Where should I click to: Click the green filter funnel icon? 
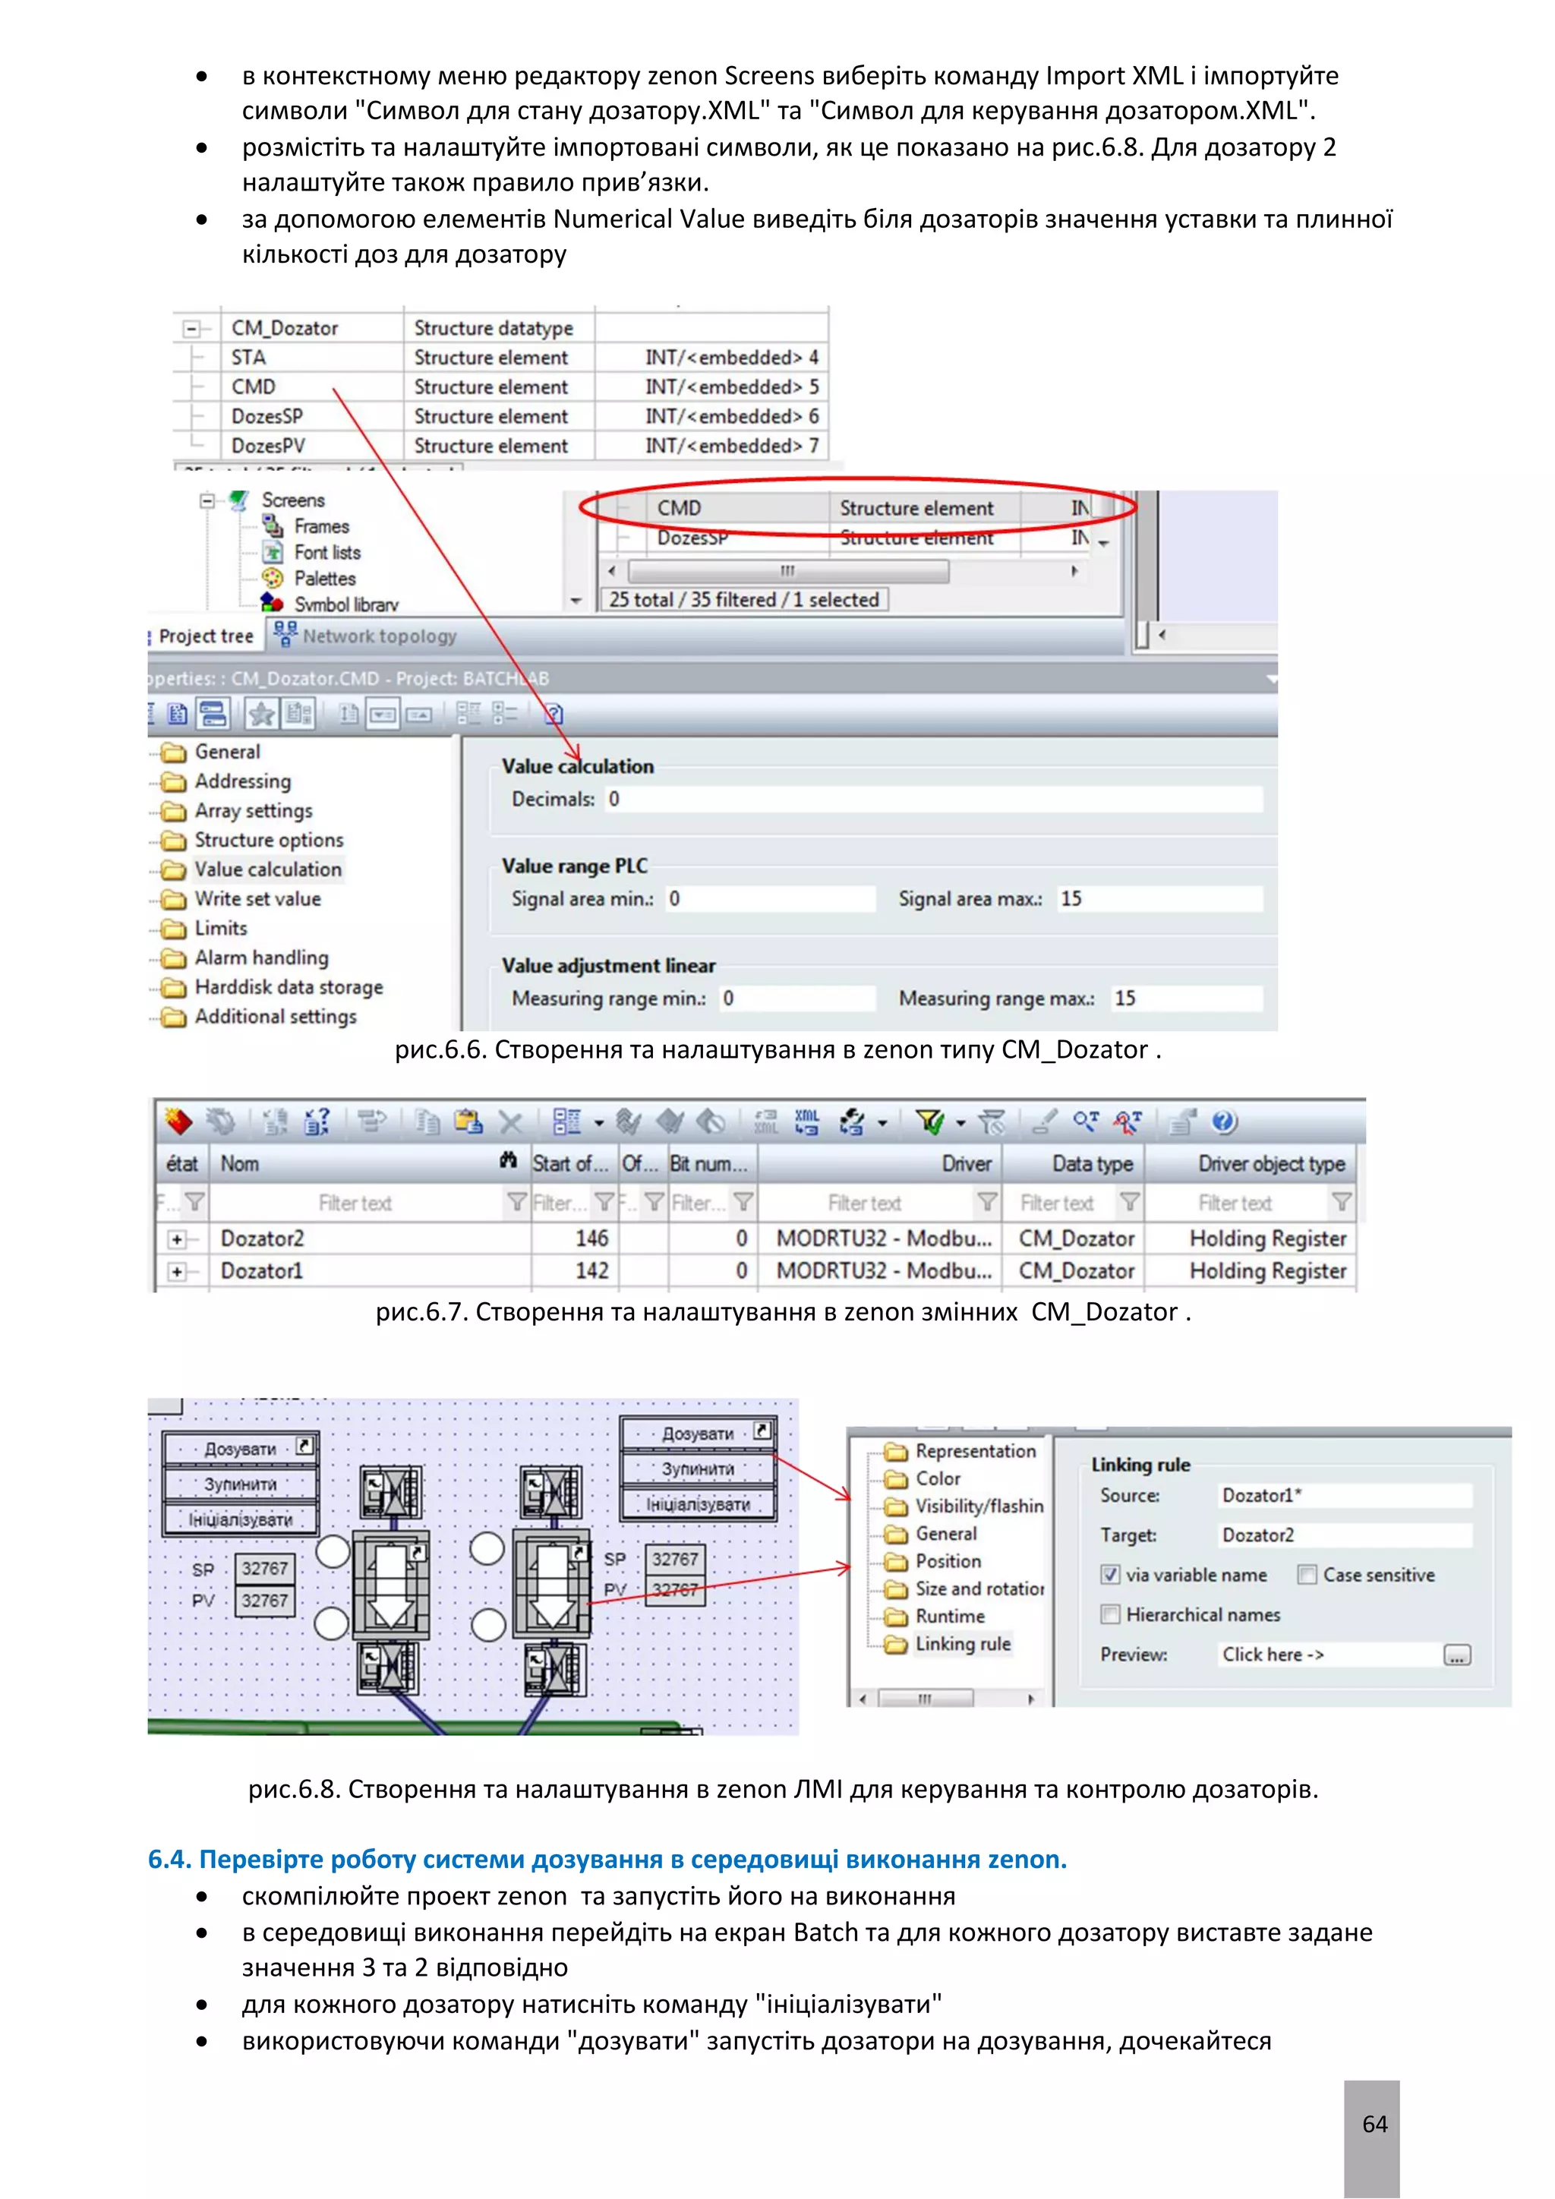(929, 1122)
